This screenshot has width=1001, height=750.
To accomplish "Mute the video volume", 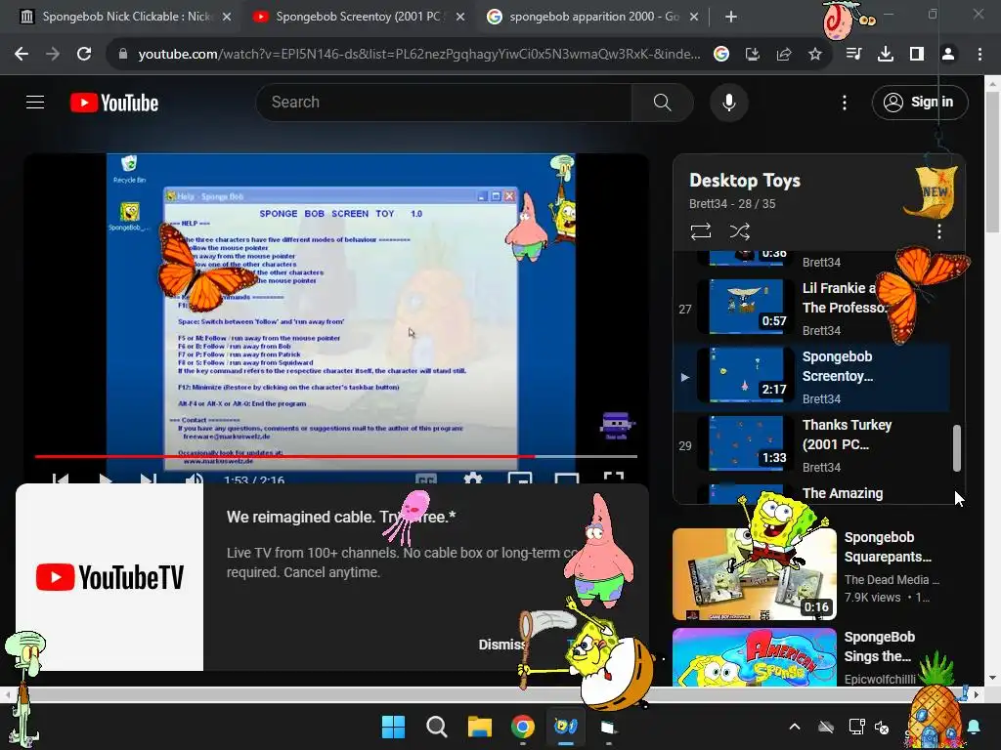I will point(194,479).
